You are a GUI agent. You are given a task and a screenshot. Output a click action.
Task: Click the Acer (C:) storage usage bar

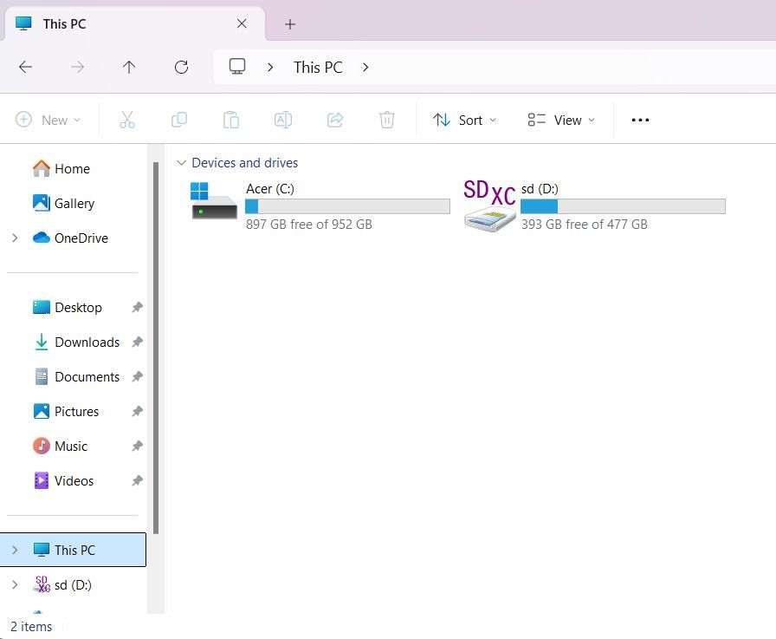pyautogui.click(x=347, y=206)
